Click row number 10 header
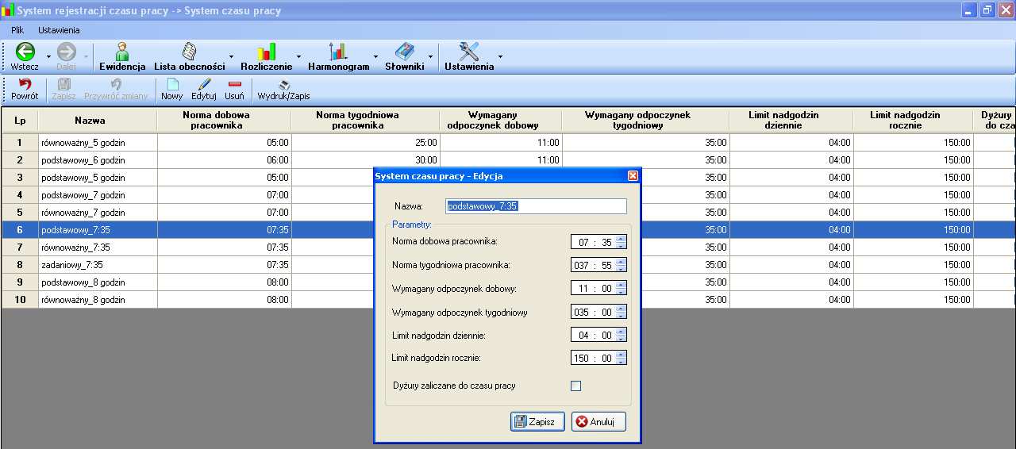Image resolution: width=1016 pixels, height=449 pixels. [20, 300]
